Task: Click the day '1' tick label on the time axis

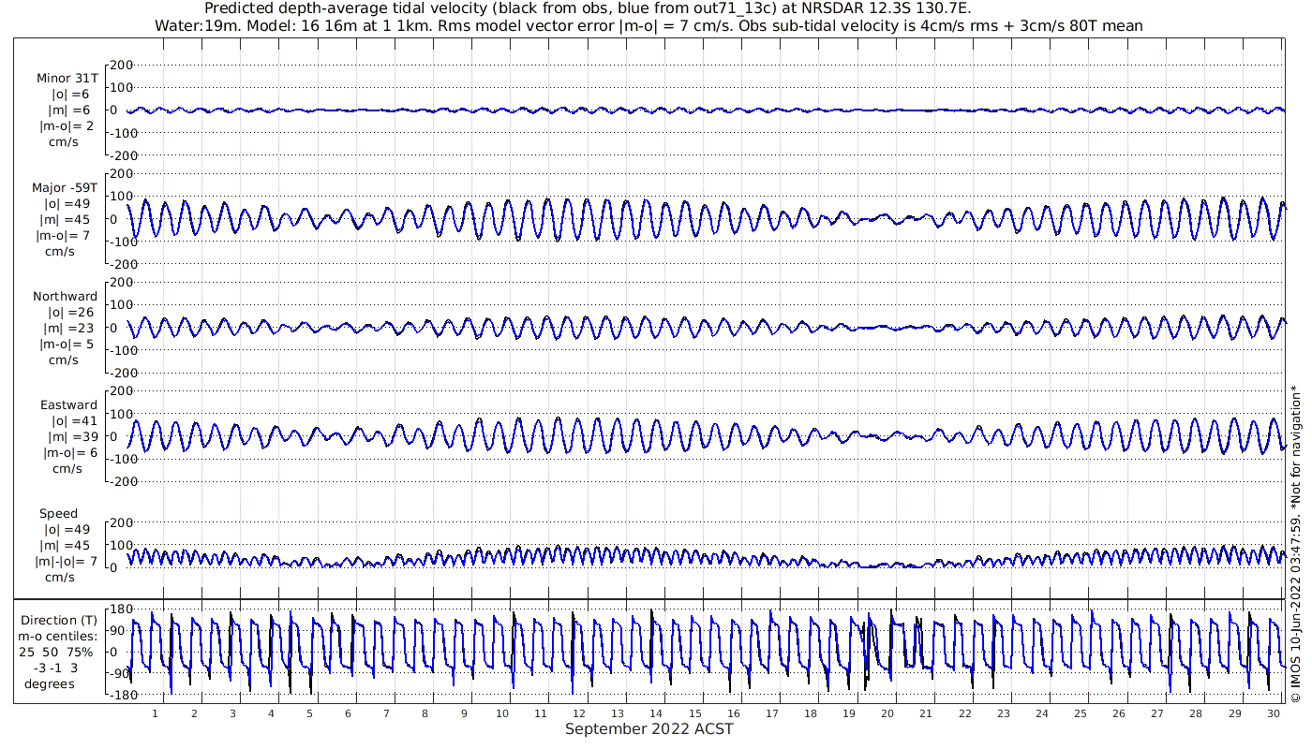Action: (x=155, y=713)
